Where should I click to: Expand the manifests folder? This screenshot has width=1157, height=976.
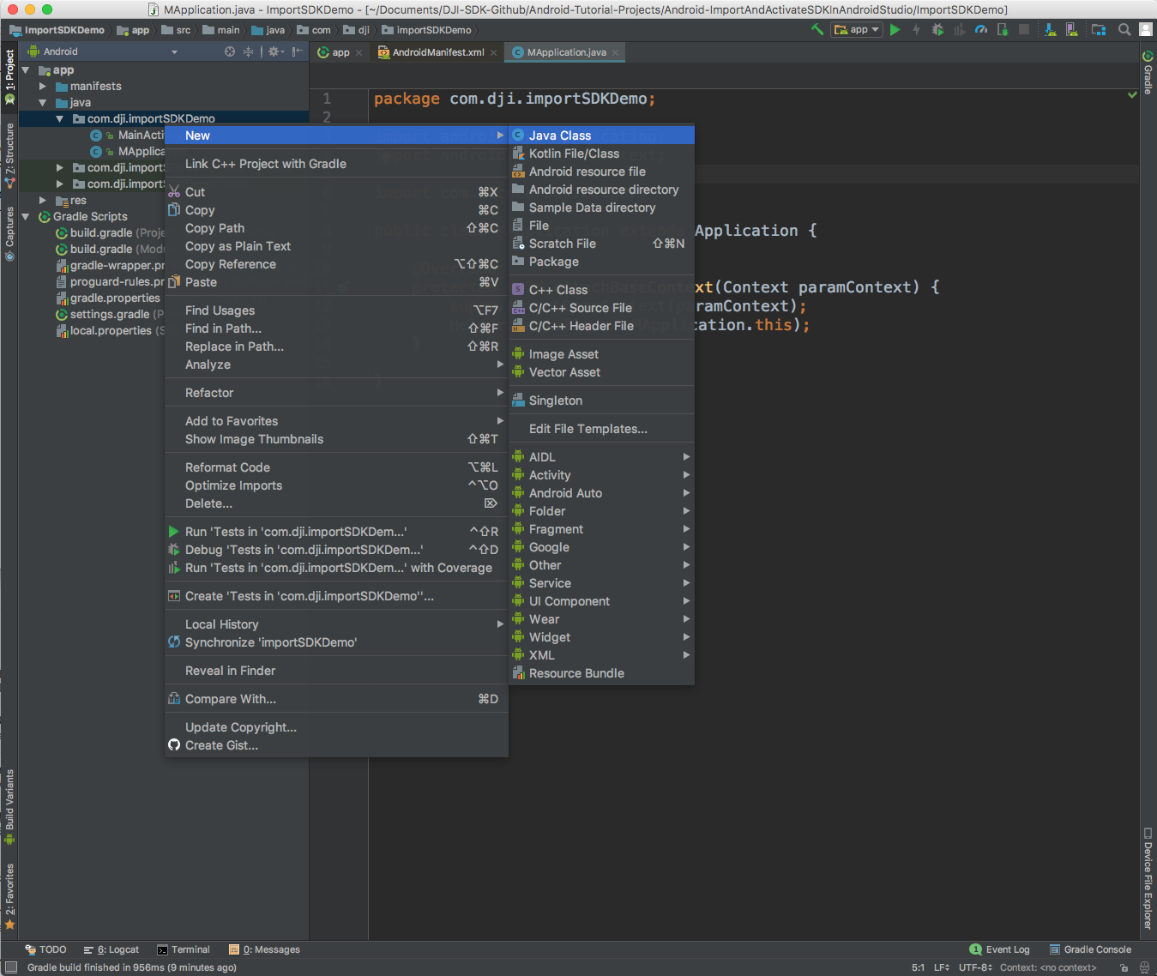[x=43, y=87]
